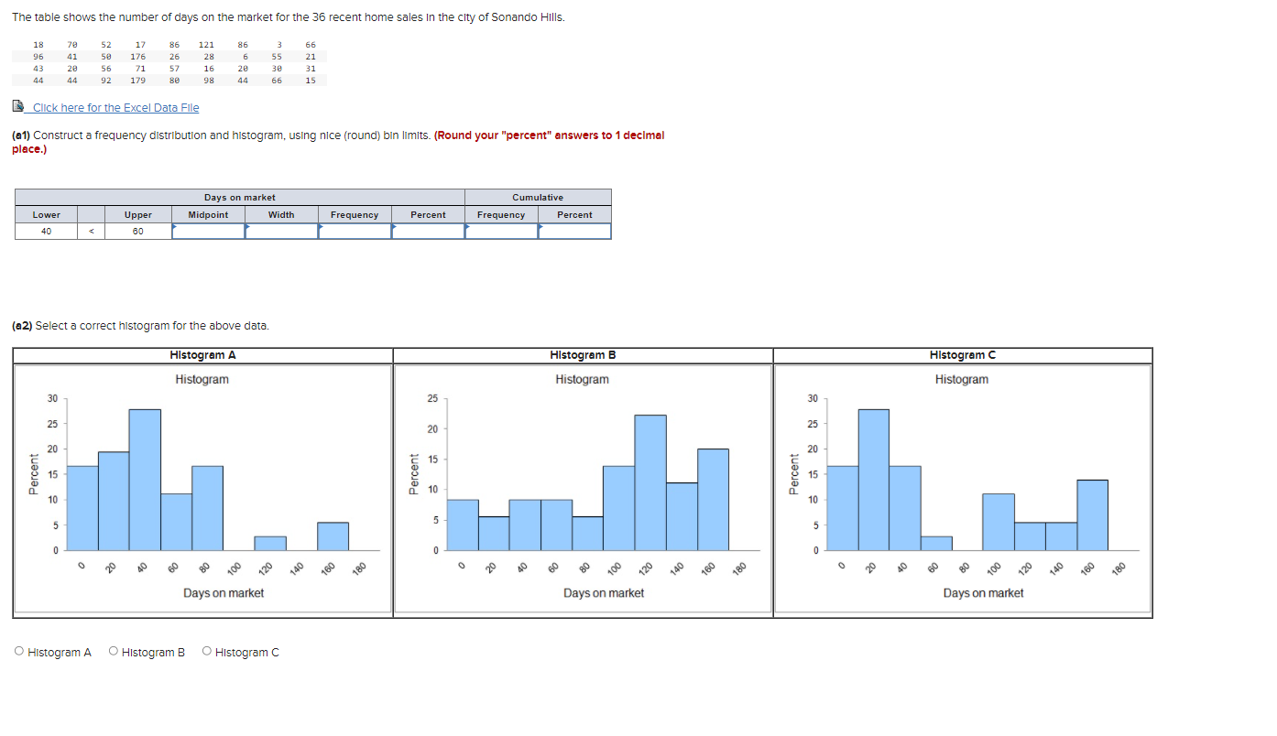
Task: Click inside the Midpoint input field
Action: click(x=208, y=231)
